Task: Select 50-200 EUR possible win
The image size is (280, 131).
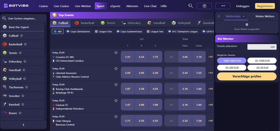Action: 232,68
